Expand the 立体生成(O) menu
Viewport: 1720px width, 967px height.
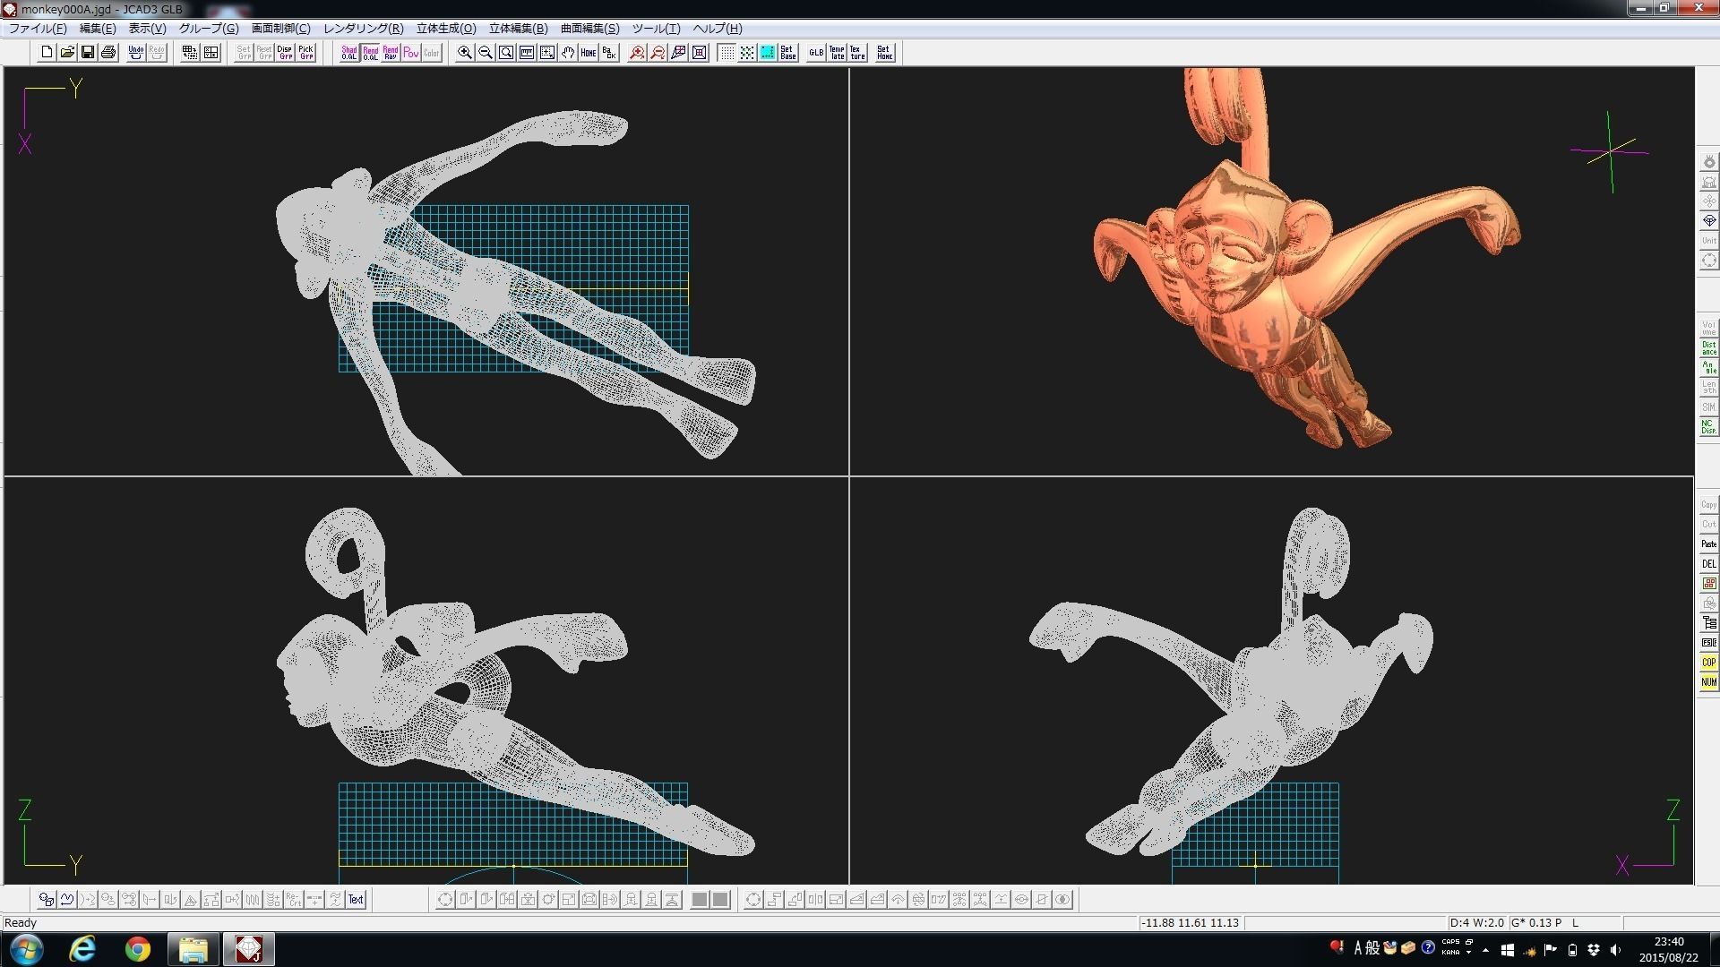point(445,29)
